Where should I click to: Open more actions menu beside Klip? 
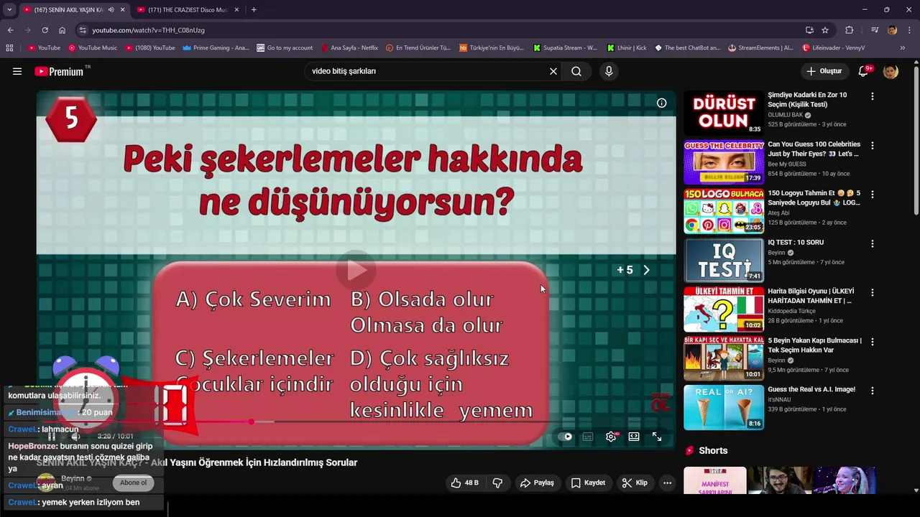(667, 483)
